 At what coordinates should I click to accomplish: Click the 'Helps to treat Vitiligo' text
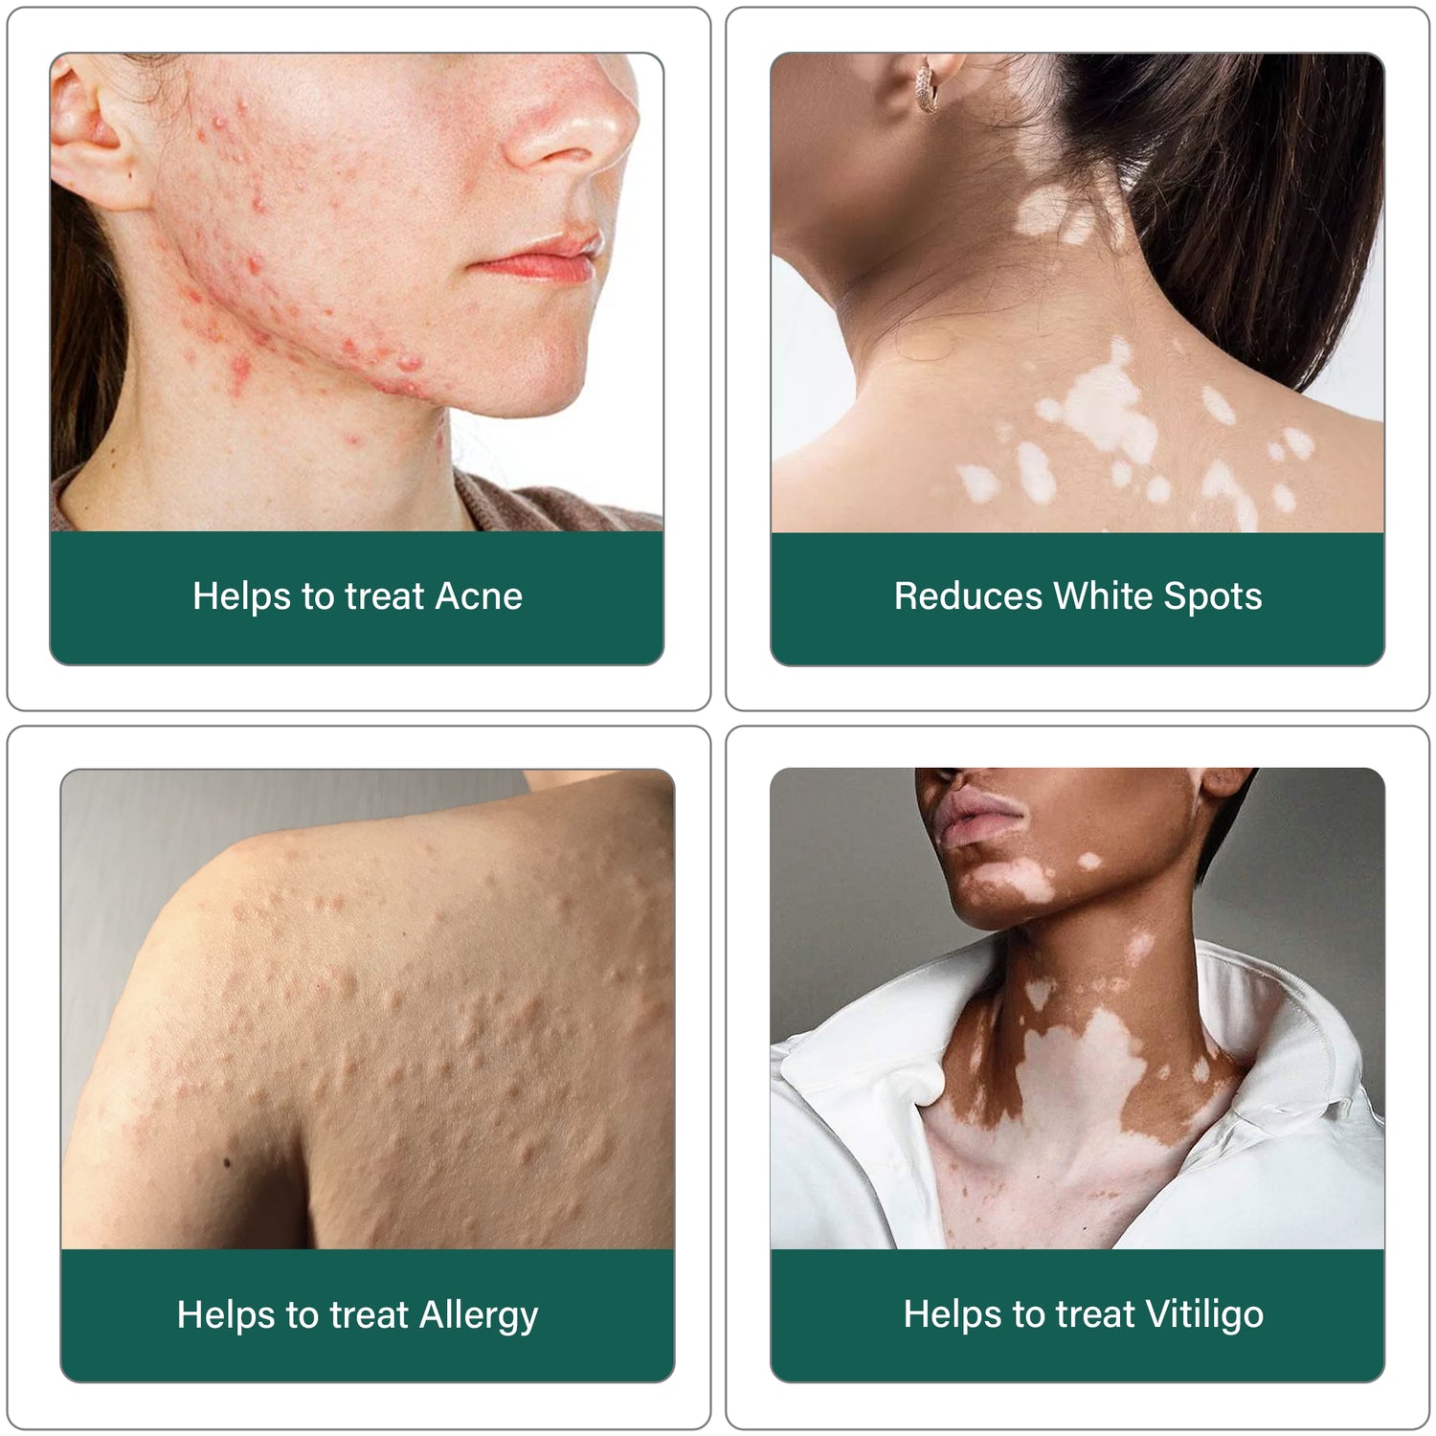1084,1315
